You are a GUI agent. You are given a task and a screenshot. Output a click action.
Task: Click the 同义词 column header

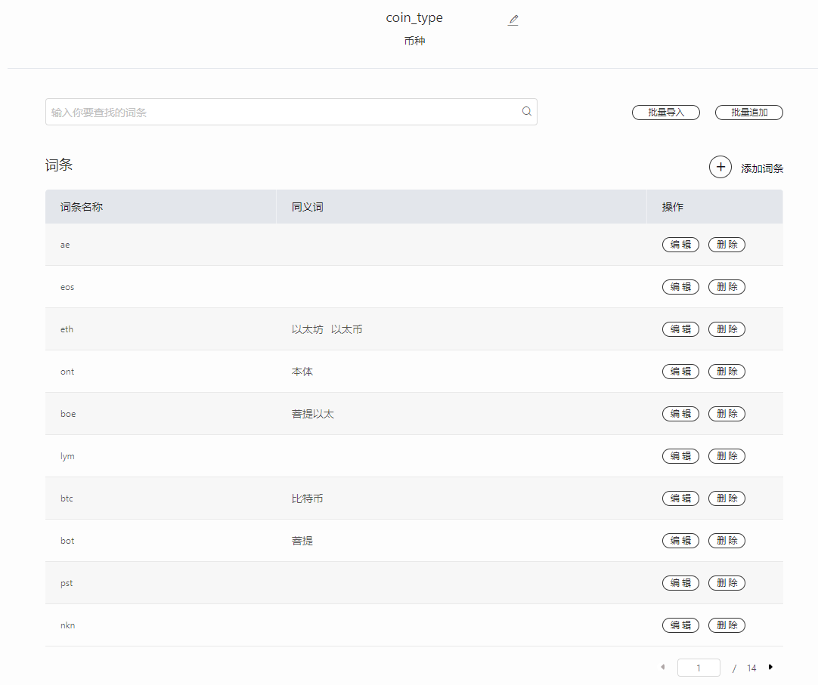pos(307,207)
